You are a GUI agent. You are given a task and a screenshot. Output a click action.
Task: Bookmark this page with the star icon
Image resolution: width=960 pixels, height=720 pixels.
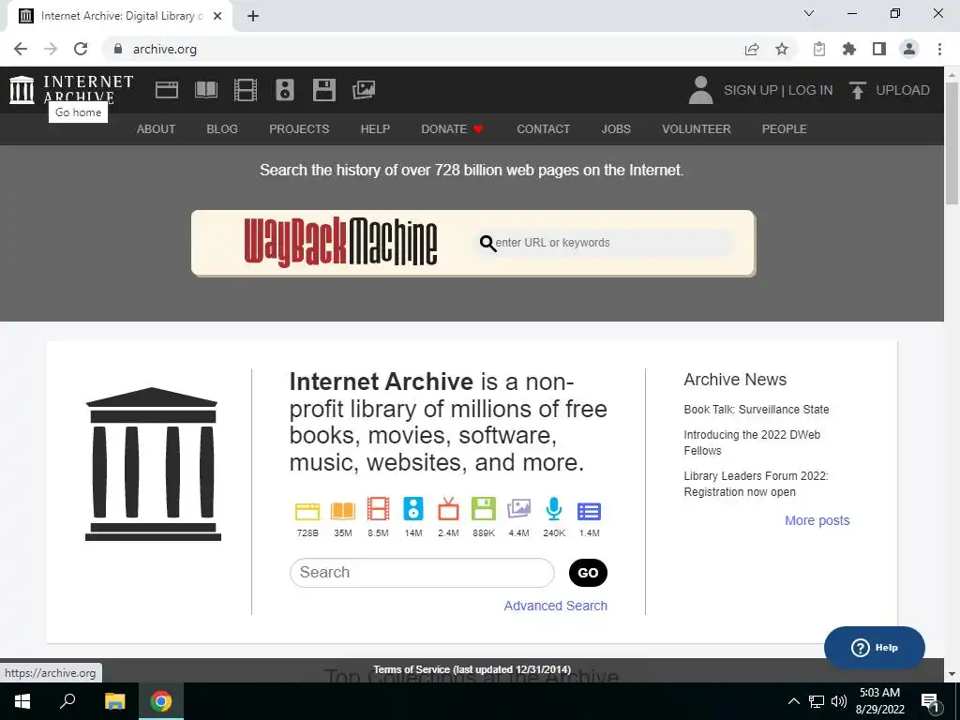[782, 49]
